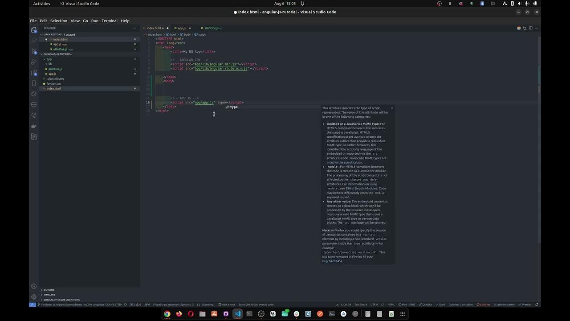Change the HTML language mode in status bar
The image size is (570, 321).
[x=391, y=305]
